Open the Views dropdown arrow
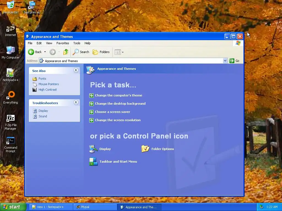The height and width of the screenshot is (211, 282). (x=123, y=52)
